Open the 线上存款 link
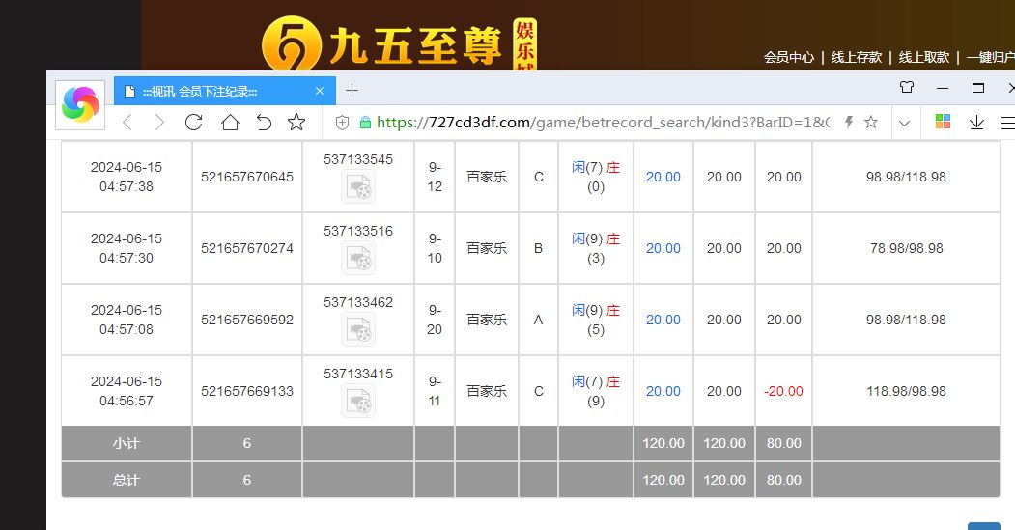 (x=857, y=57)
